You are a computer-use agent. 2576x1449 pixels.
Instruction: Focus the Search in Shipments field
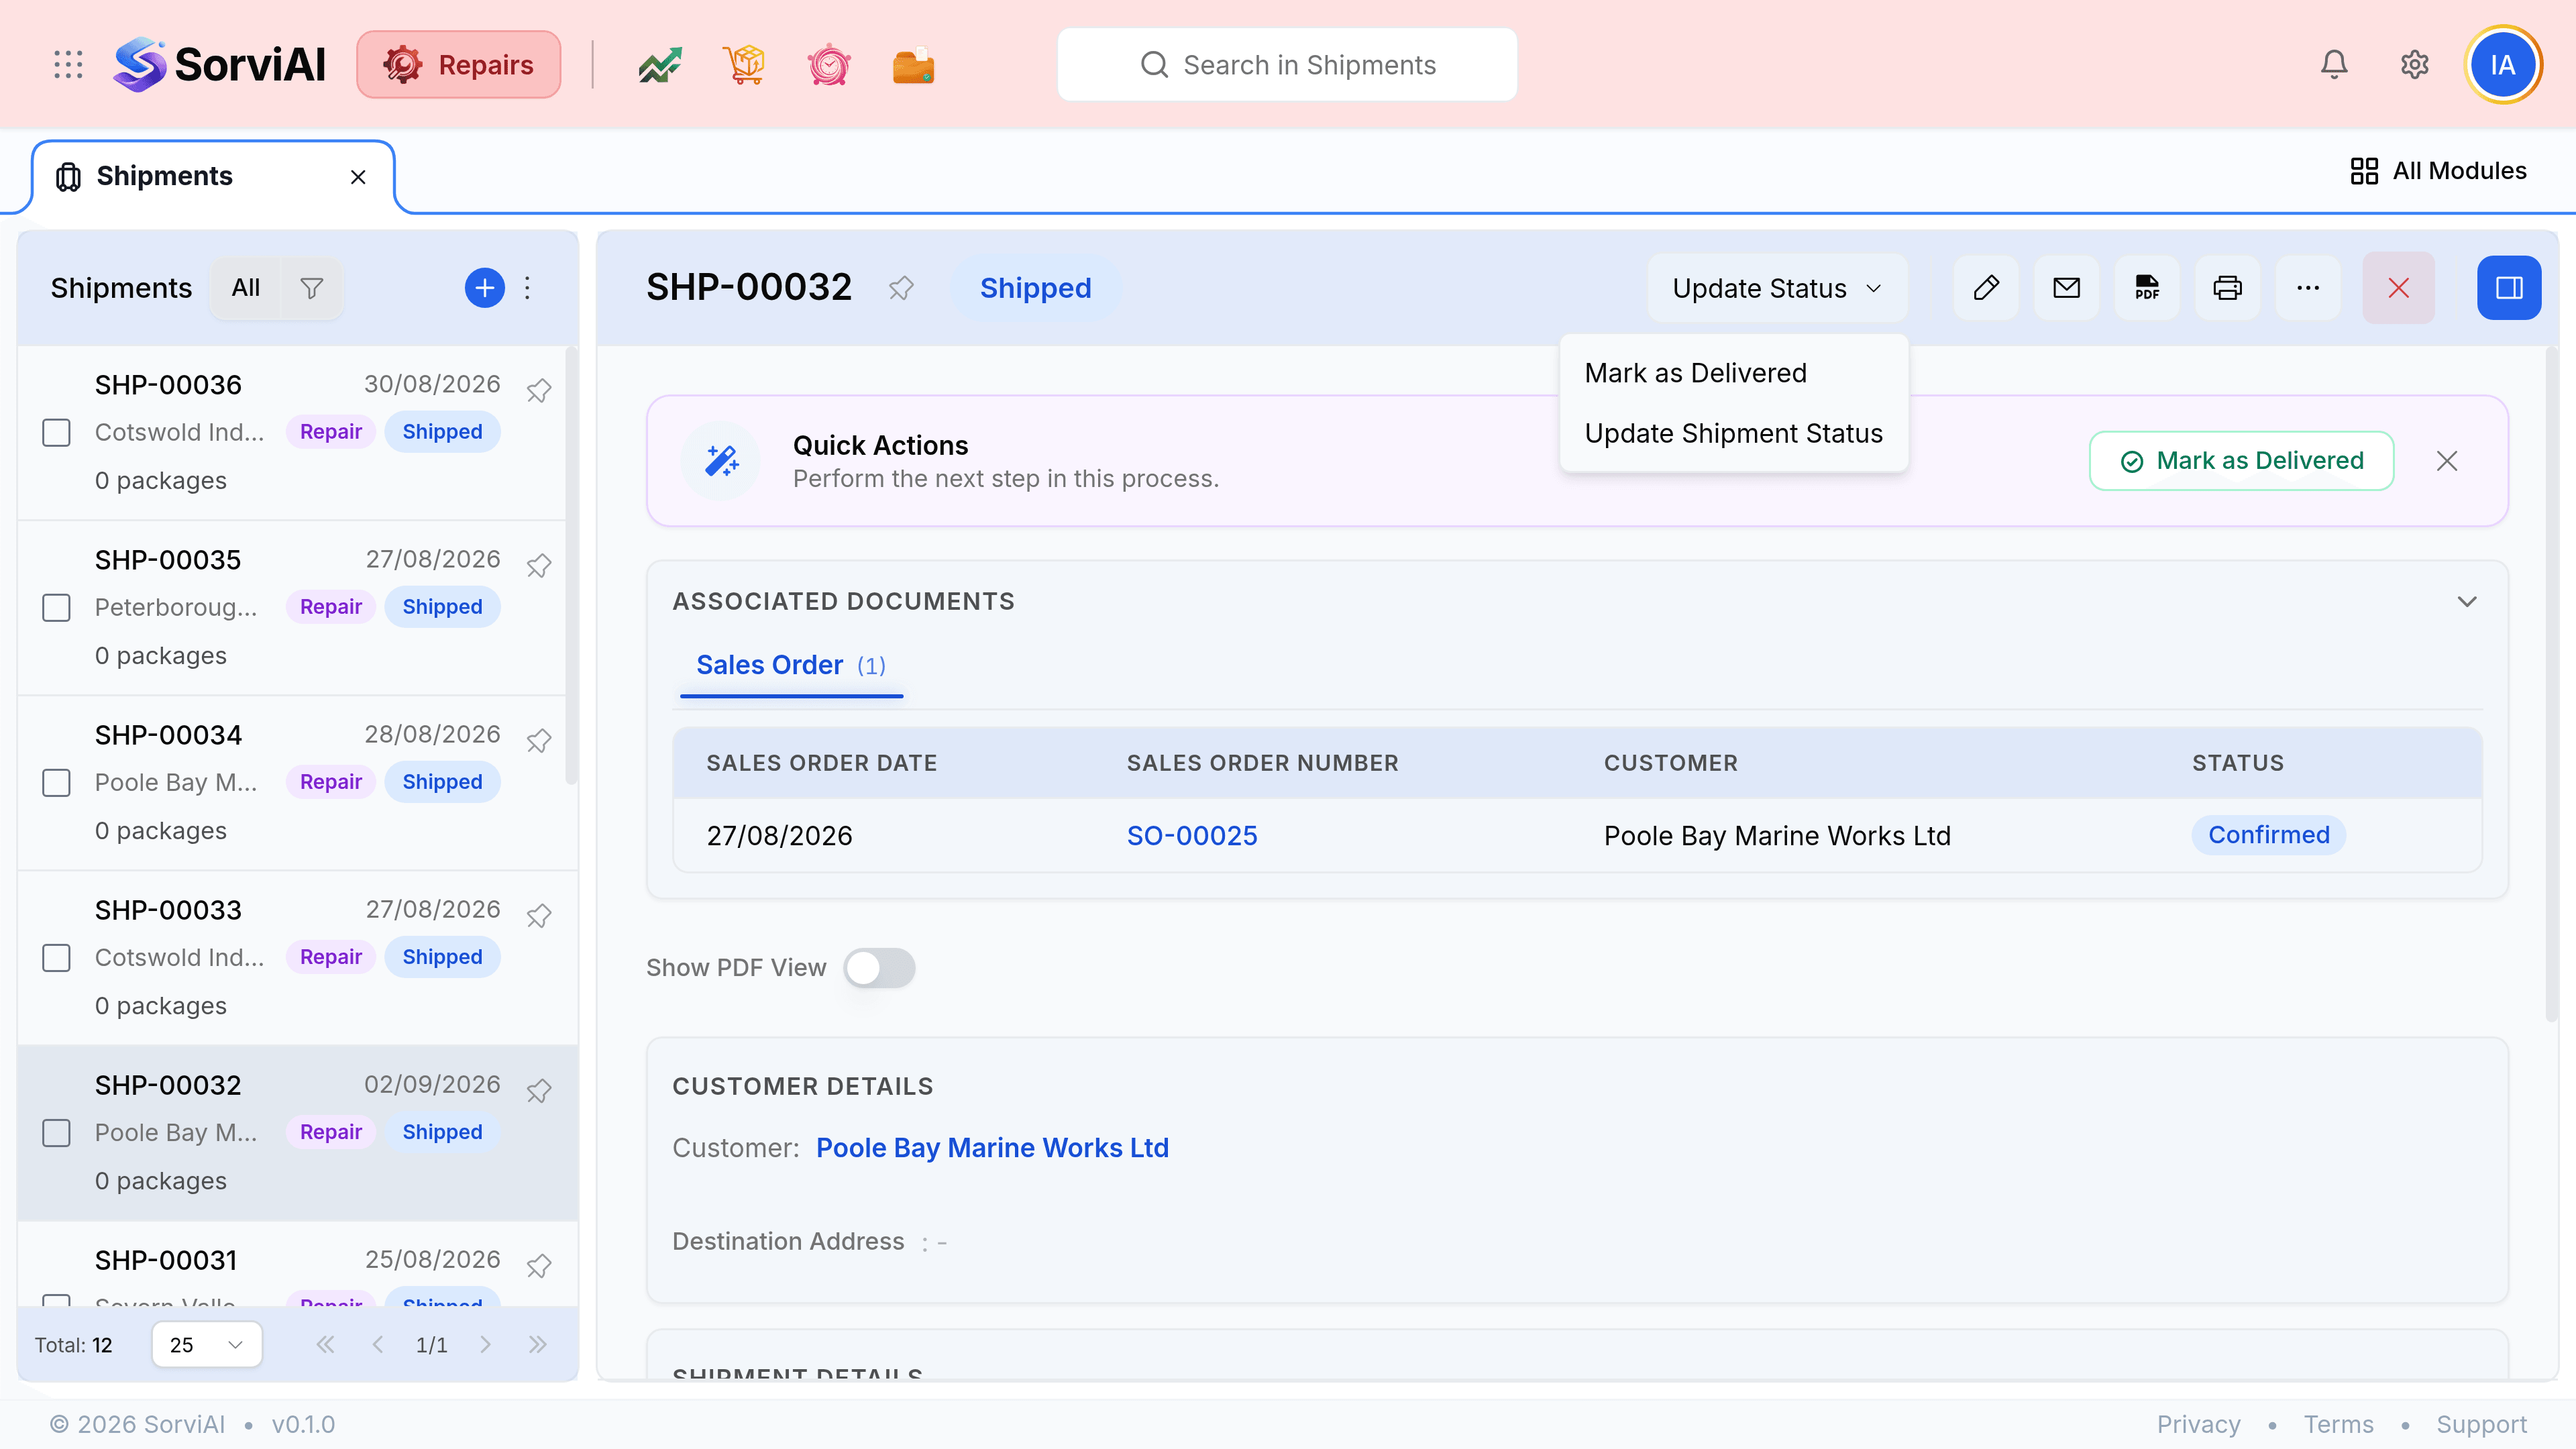point(1287,65)
